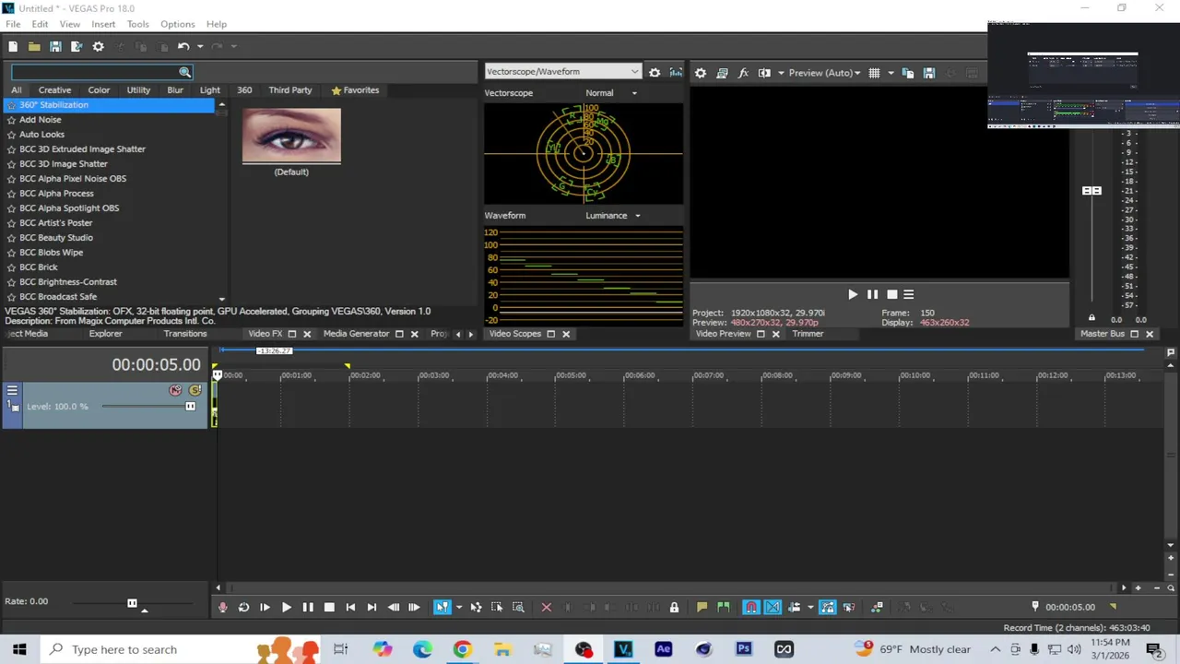
Task: Toggle Master Bus fader lock icon
Action: pos(1091,318)
